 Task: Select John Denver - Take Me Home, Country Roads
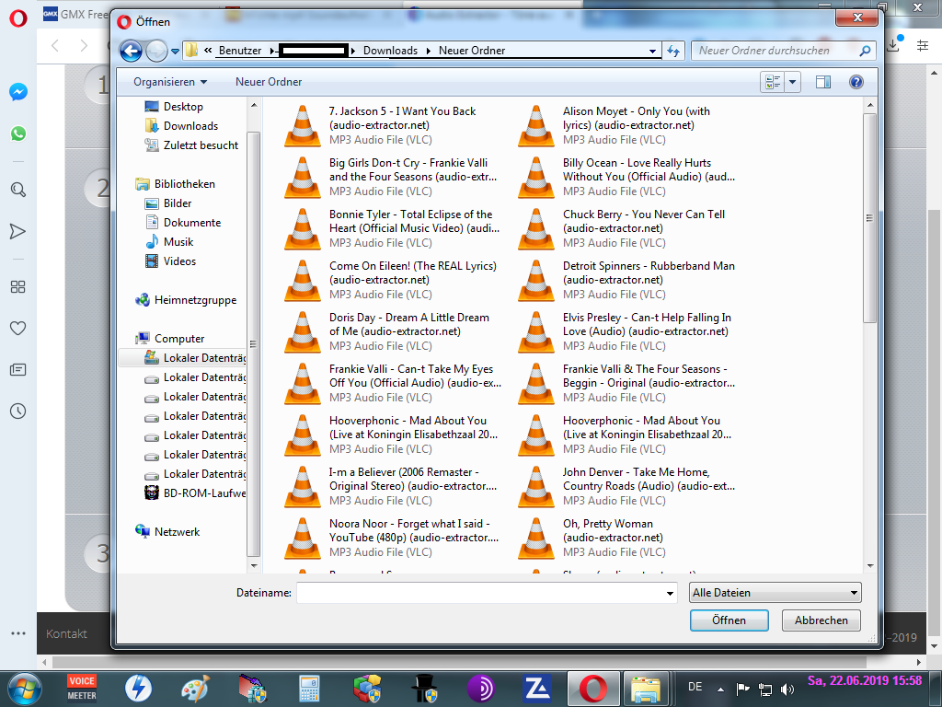coord(625,486)
